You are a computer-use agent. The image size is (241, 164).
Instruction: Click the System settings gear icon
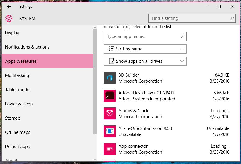click(9, 18)
